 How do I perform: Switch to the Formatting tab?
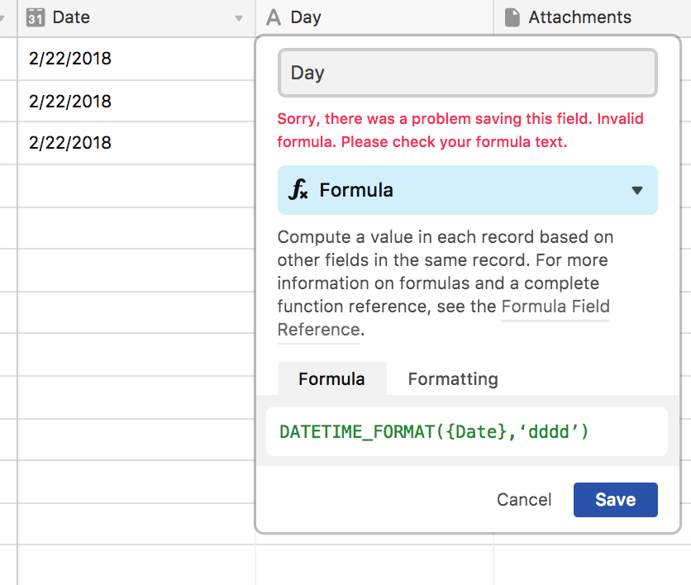[x=453, y=378]
